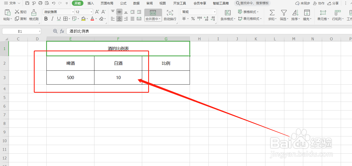Toggle italic formatting
This screenshot has width=352, height=166.
pos(52,19)
